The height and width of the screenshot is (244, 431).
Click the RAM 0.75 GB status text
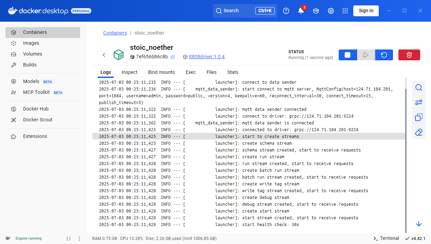(105, 239)
